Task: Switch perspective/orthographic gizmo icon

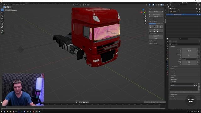Action: pos(145,23)
